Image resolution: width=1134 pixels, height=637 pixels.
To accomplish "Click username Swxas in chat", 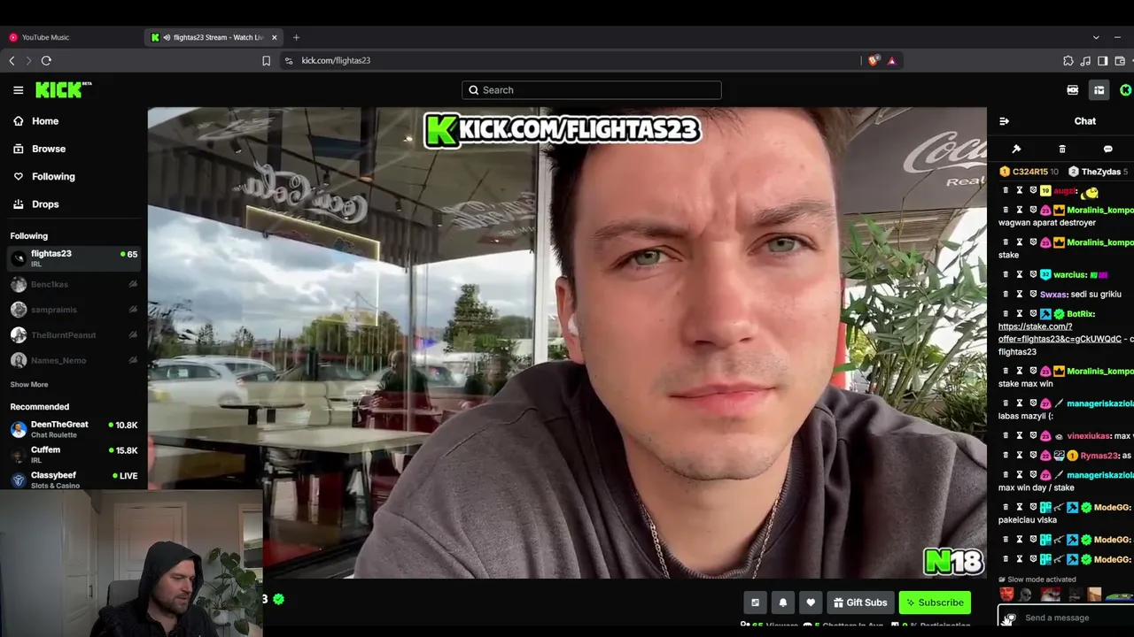I will click(1052, 294).
